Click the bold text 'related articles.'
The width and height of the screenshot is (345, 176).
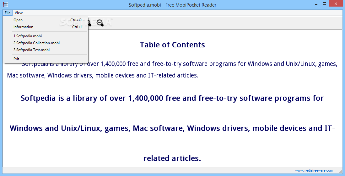pos(172,158)
